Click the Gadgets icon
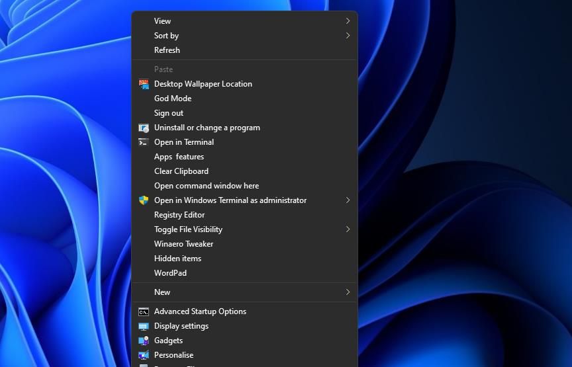The image size is (572, 367). point(144,341)
